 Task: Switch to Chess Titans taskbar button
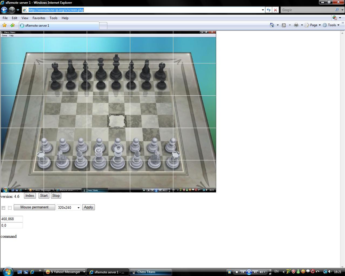point(151,272)
